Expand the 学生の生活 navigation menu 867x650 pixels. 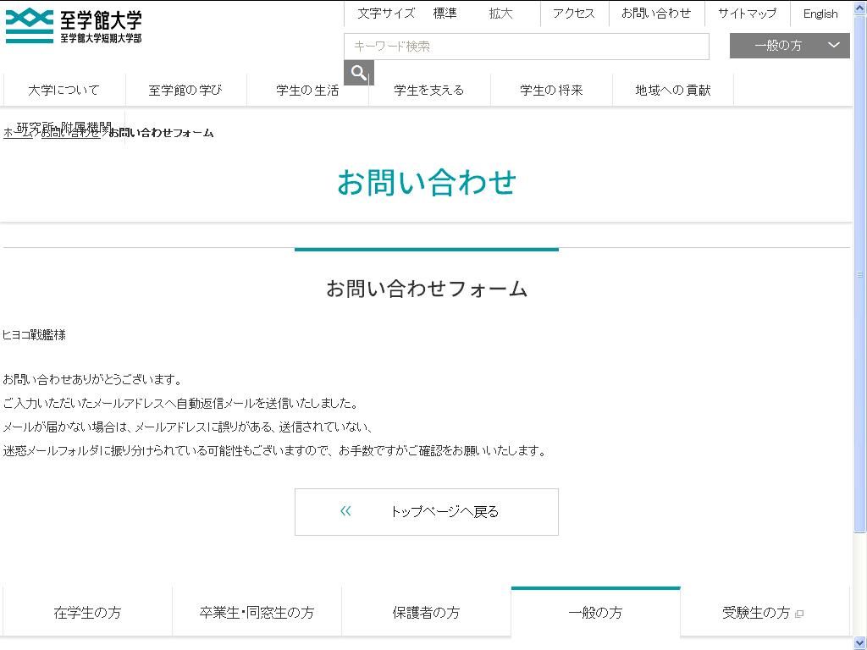[307, 90]
